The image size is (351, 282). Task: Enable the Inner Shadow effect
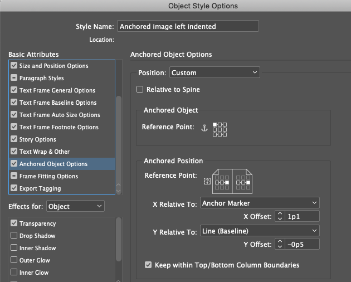14,248
